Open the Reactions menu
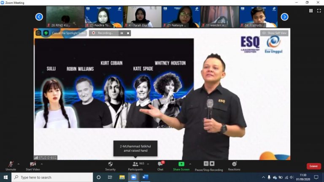The height and width of the screenshot is (182, 324). [234, 165]
